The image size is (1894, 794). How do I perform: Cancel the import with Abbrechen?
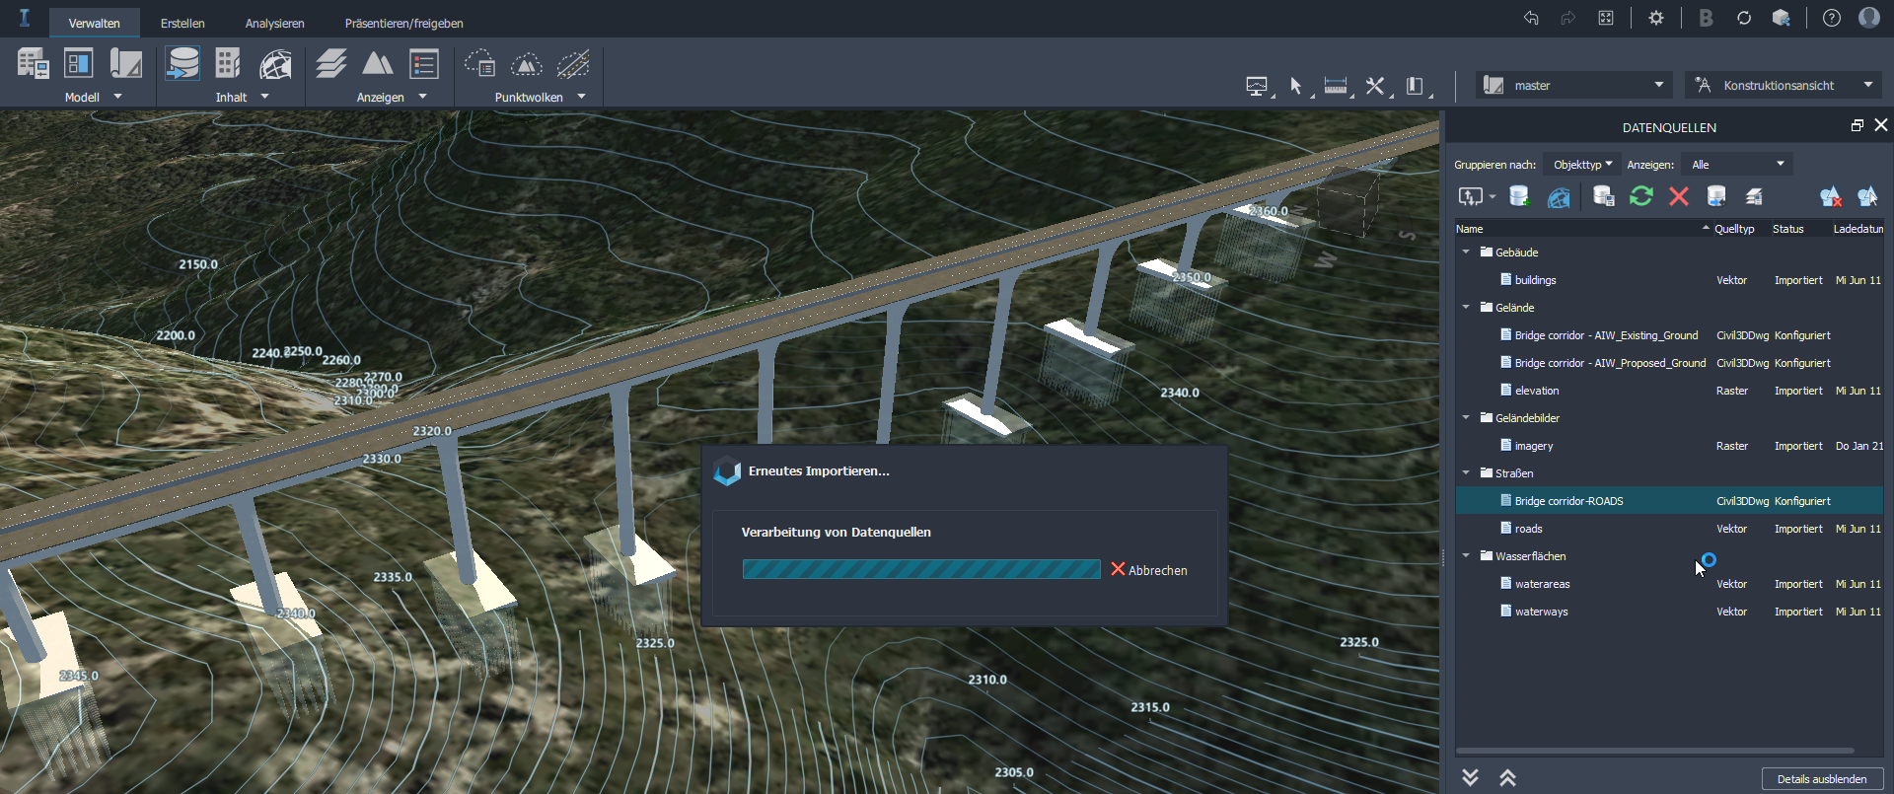[1149, 570]
